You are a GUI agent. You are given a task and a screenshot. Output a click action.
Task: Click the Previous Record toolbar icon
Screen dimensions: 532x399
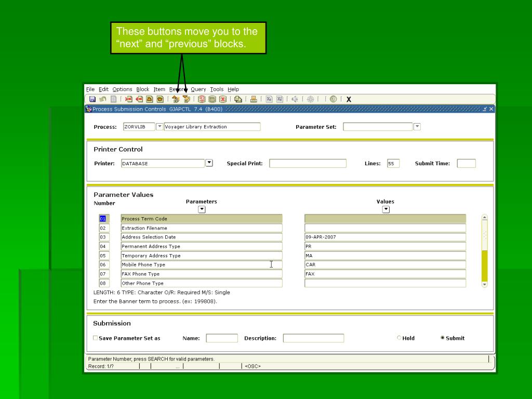(x=150, y=99)
